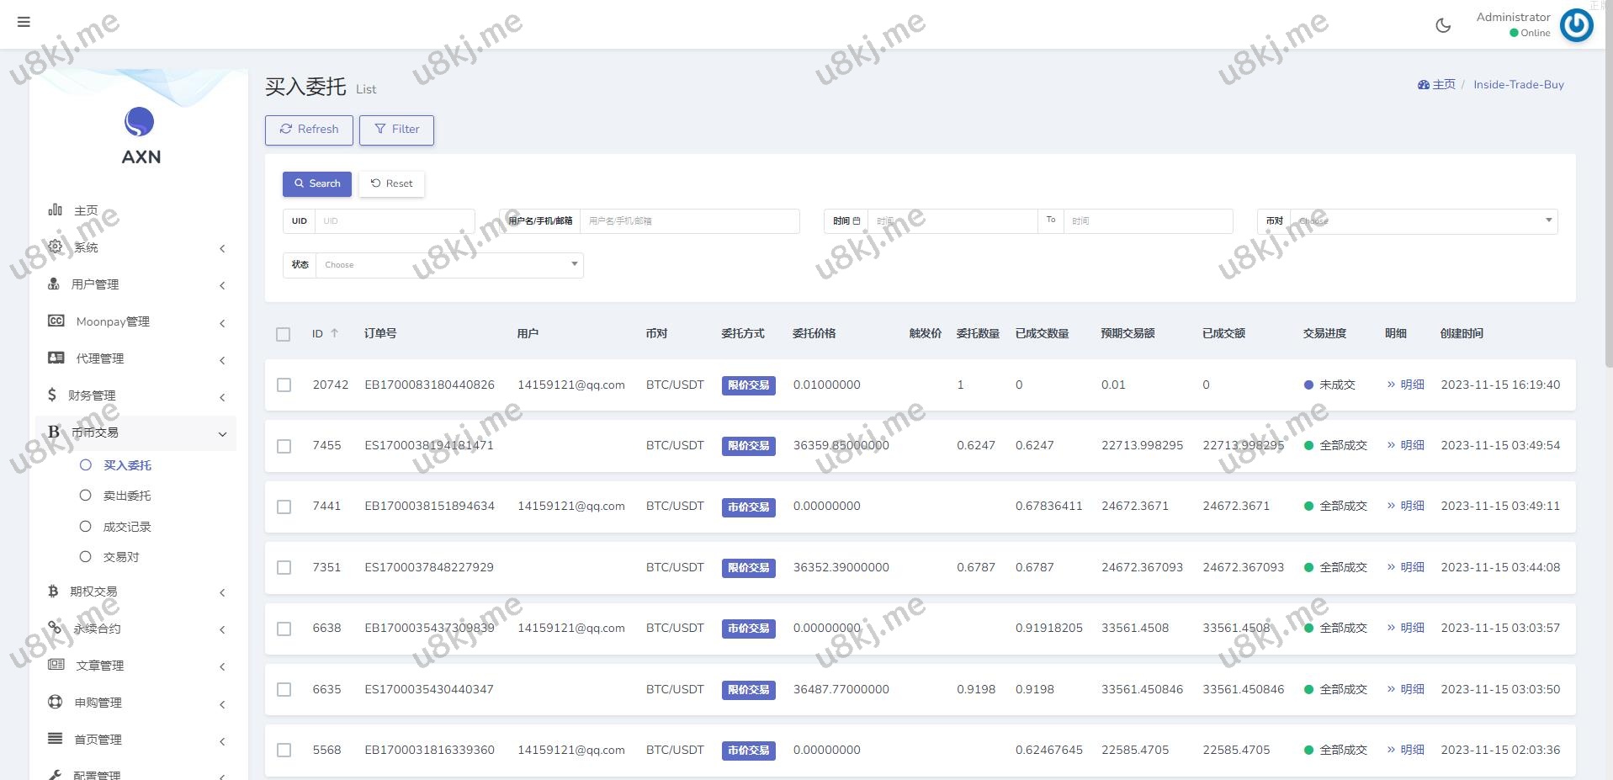
Task: Open 卖出委托 in the sidebar
Action: 126,496
